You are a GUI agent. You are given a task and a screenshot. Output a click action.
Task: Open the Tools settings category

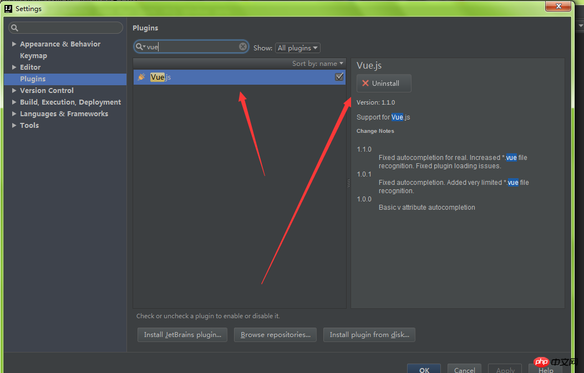pyautogui.click(x=29, y=125)
